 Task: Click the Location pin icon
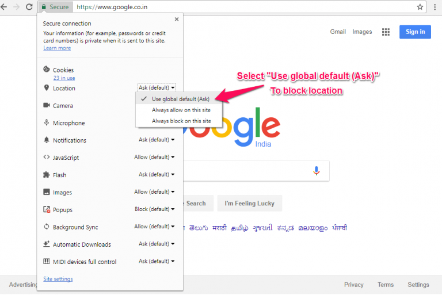click(x=47, y=87)
